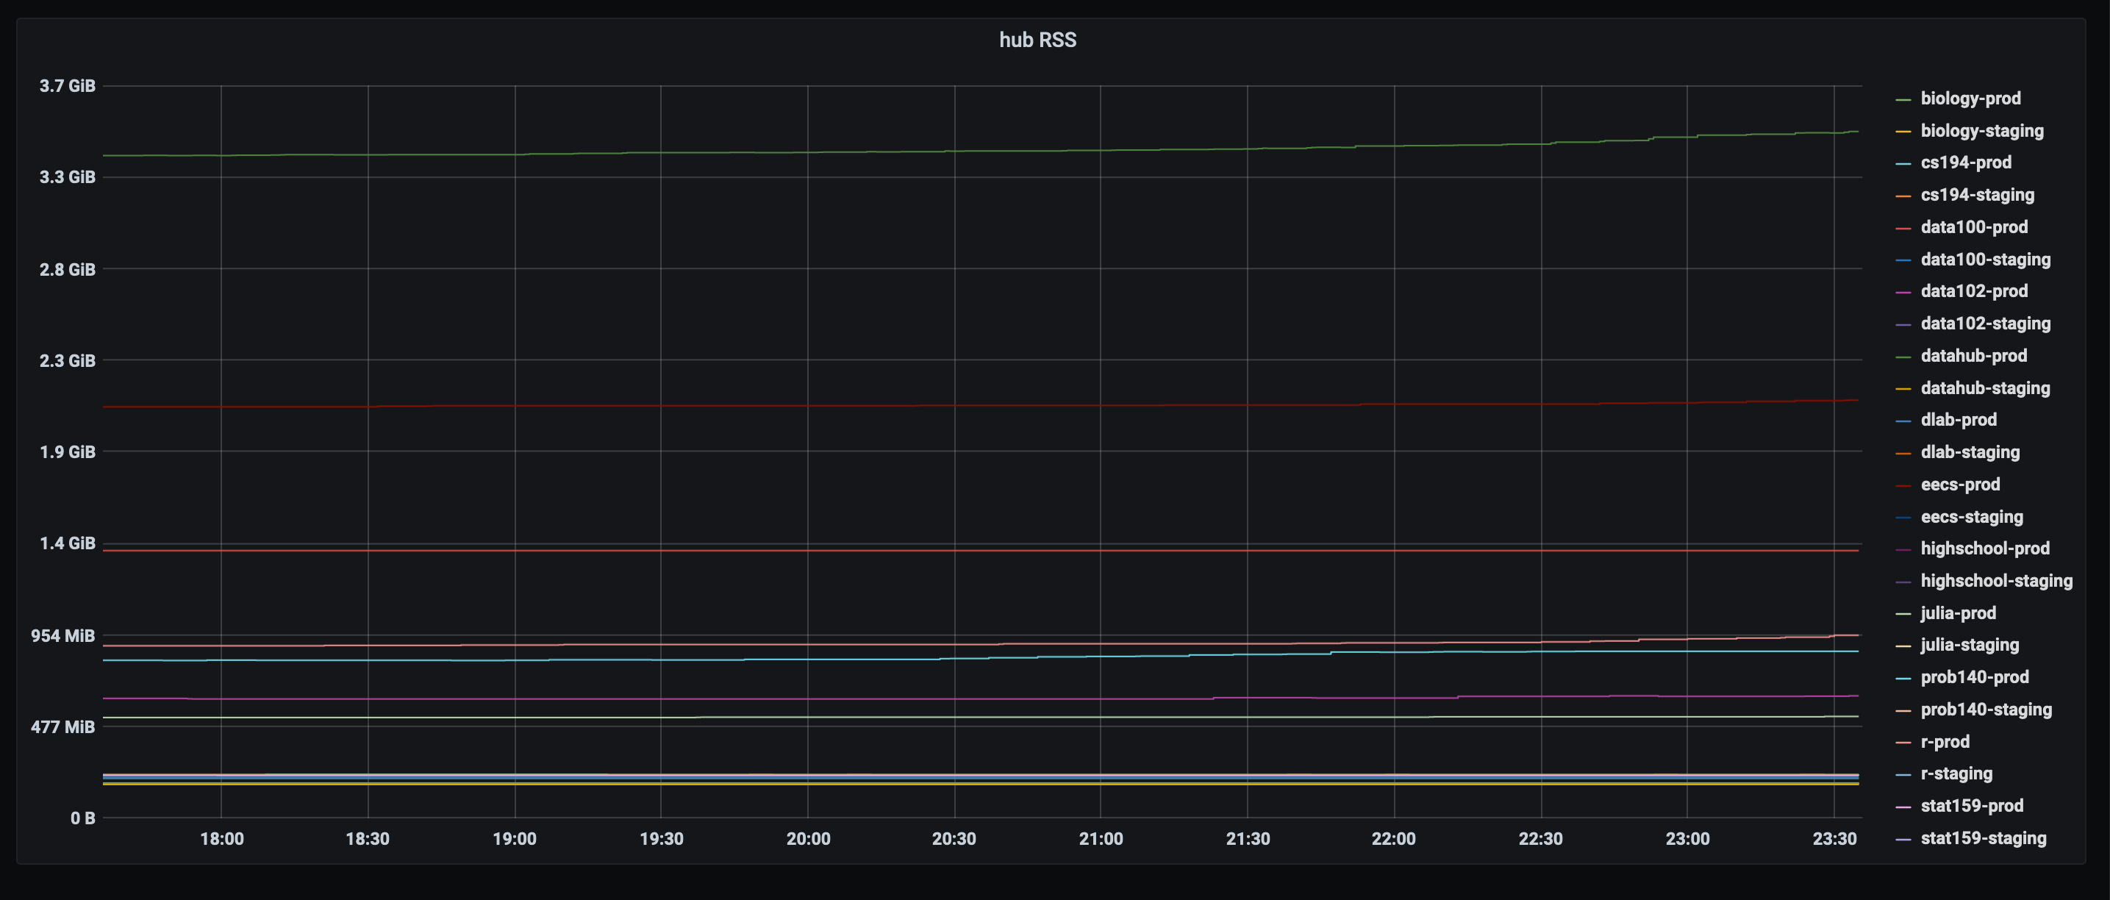Click the orange marker next to cs194-staging
This screenshot has width=2110, height=900.
click(x=1904, y=195)
